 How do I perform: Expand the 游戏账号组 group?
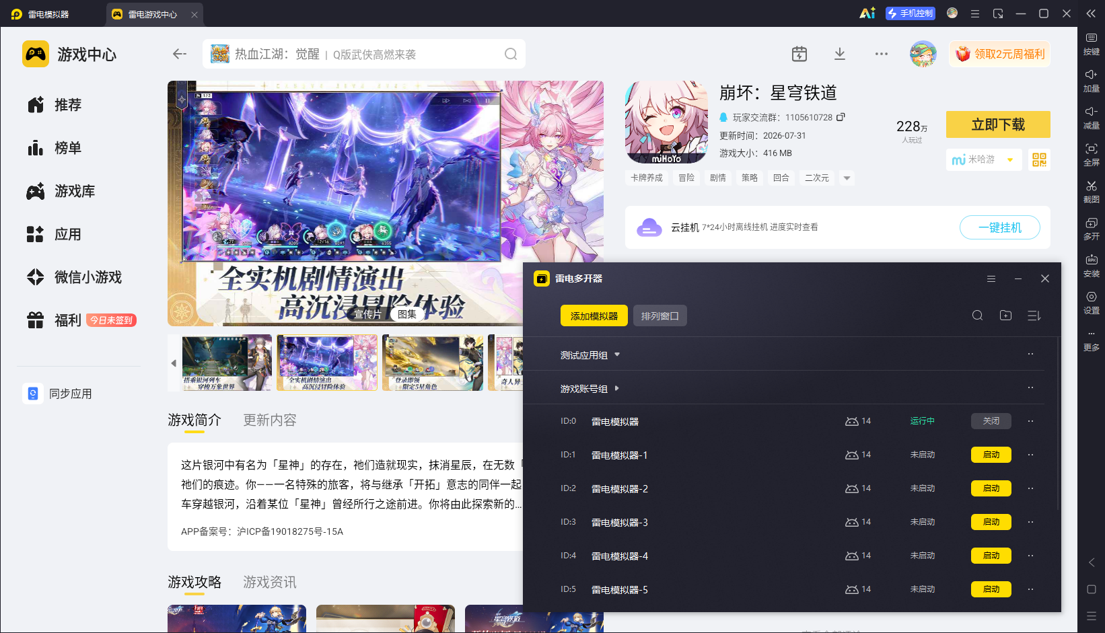[617, 388]
